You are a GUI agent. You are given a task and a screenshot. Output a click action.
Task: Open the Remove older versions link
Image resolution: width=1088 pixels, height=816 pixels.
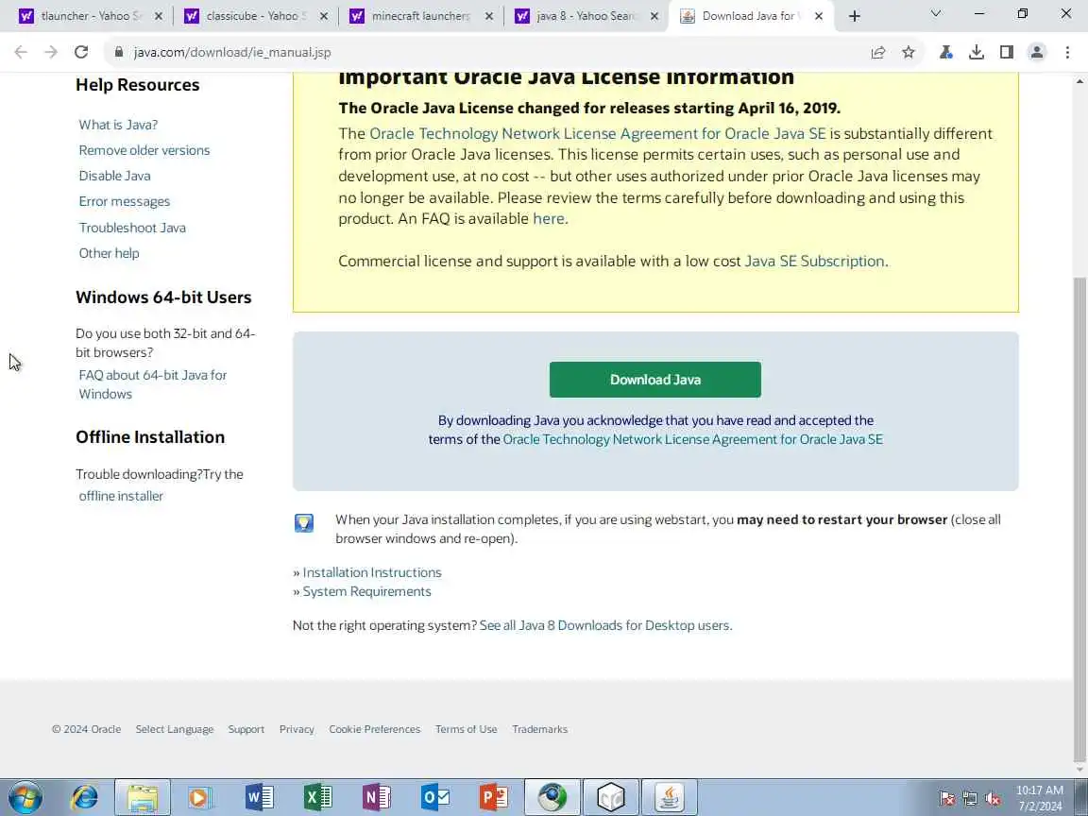pos(144,150)
